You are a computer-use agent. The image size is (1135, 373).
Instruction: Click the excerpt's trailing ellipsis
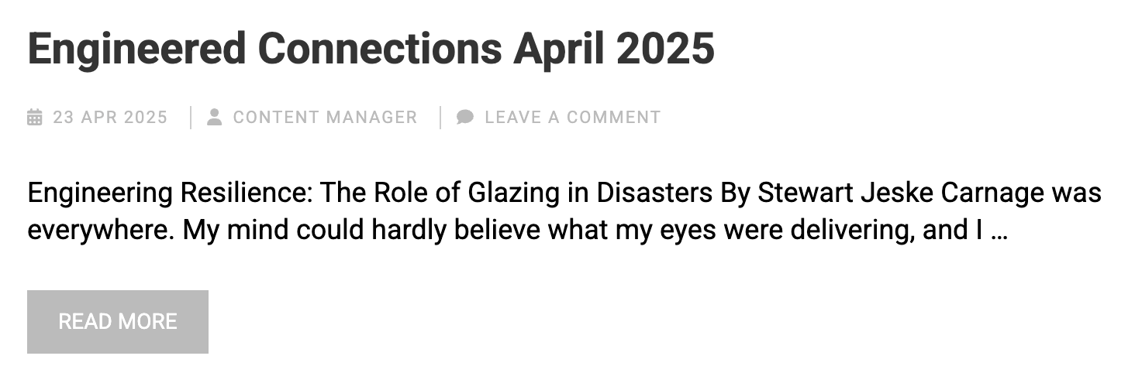999,231
